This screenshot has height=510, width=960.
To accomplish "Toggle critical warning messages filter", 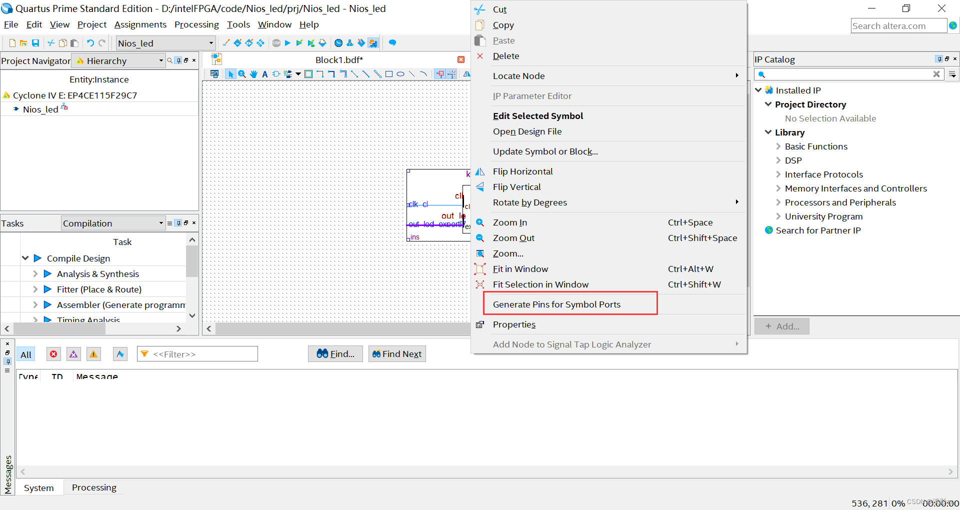I will (x=73, y=354).
